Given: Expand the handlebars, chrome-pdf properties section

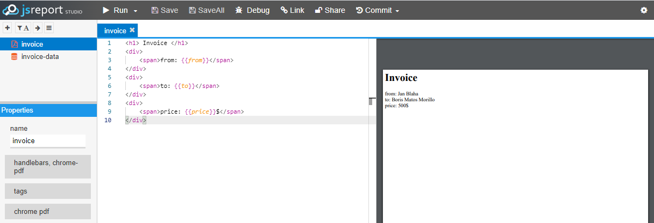Looking at the screenshot, I should pyautogui.click(x=48, y=167).
